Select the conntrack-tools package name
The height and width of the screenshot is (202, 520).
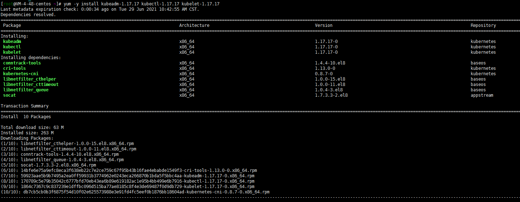22,63
